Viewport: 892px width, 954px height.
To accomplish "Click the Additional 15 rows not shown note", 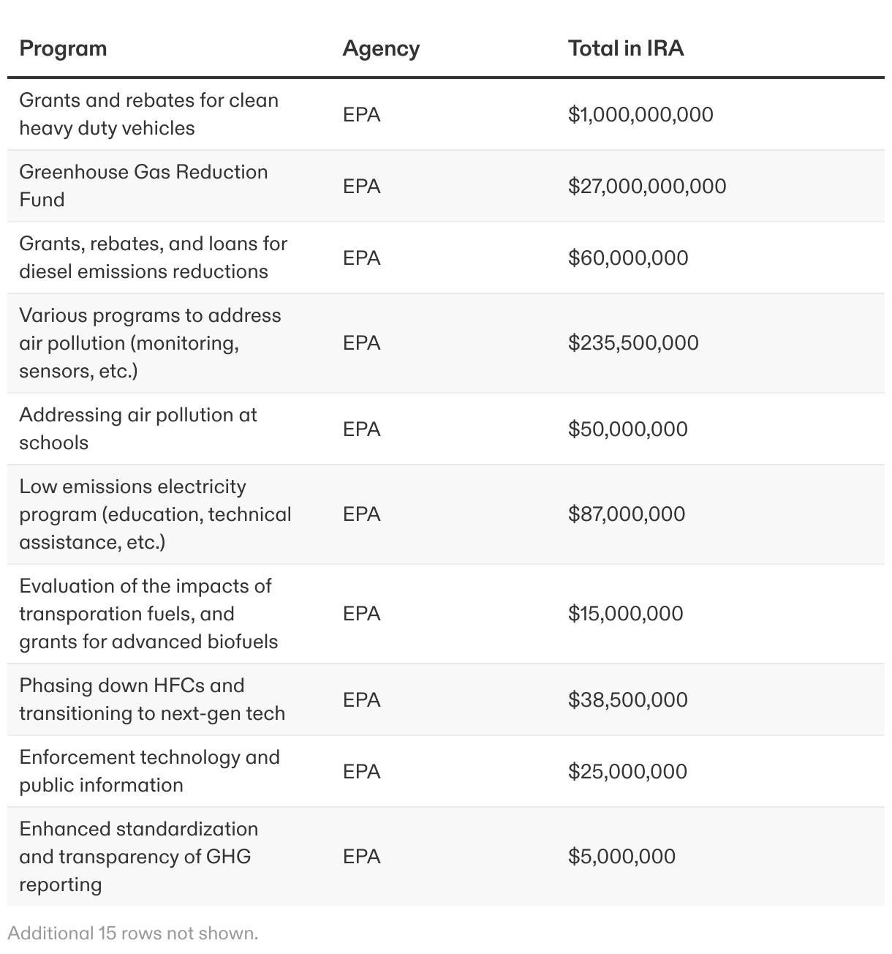I will point(133,934).
